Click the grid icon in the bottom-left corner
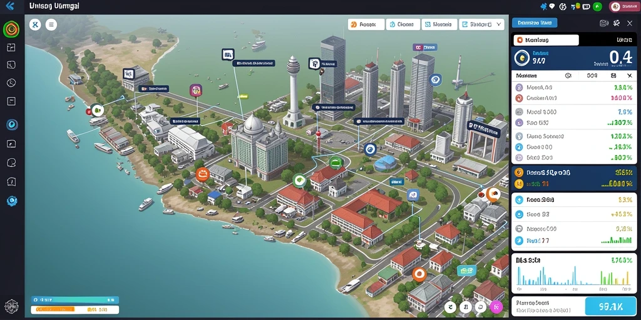Image resolution: width=641 pixels, height=320 pixels. click(11, 306)
